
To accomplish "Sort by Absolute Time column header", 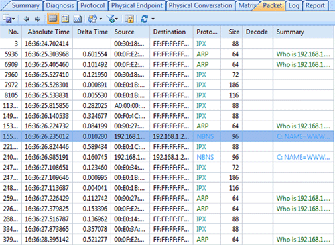I will coord(47,32).
